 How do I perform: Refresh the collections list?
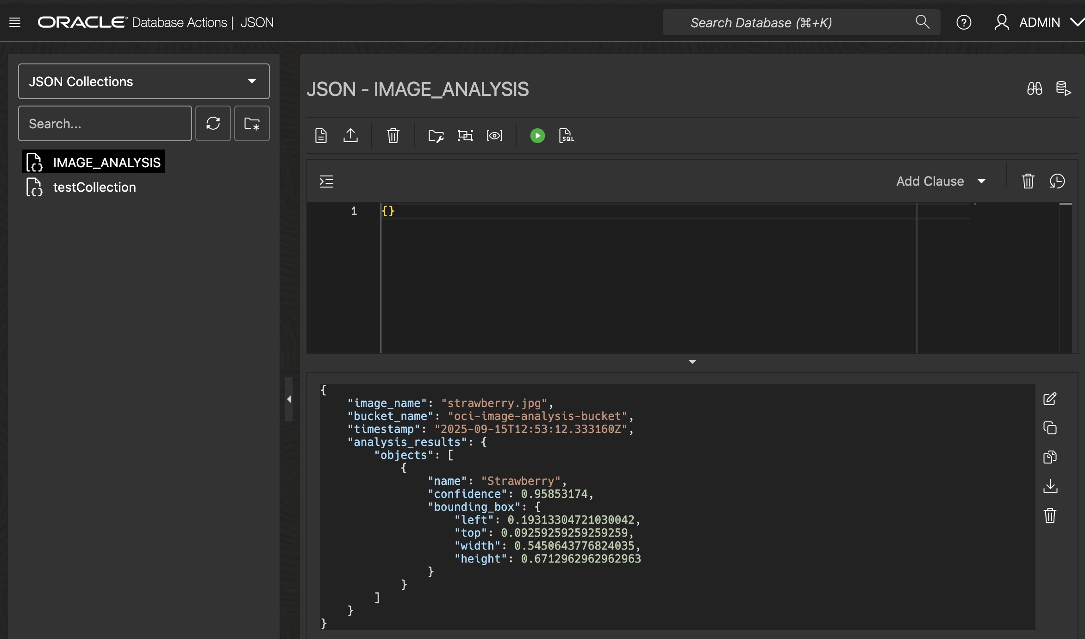tap(213, 124)
